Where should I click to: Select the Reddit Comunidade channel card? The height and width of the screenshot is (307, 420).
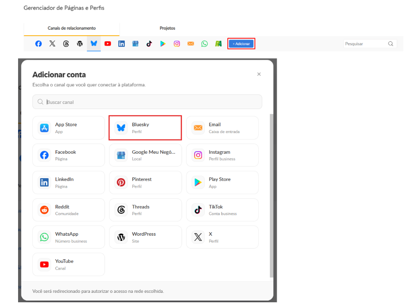(x=68, y=210)
